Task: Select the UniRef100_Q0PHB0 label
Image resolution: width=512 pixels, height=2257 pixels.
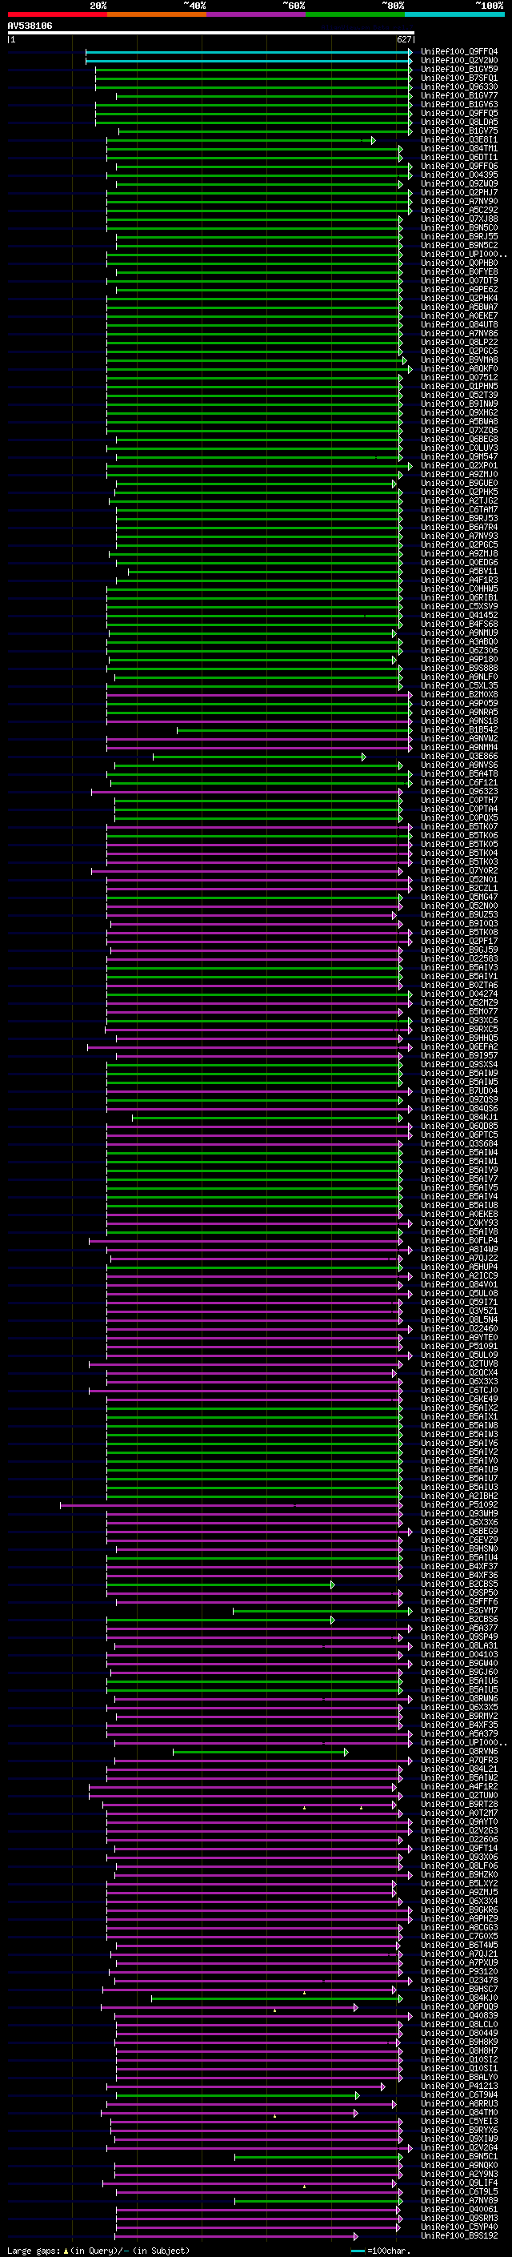Action: pos(459,263)
